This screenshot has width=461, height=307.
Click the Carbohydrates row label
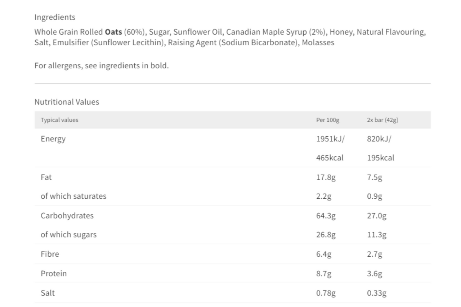pos(67,215)
